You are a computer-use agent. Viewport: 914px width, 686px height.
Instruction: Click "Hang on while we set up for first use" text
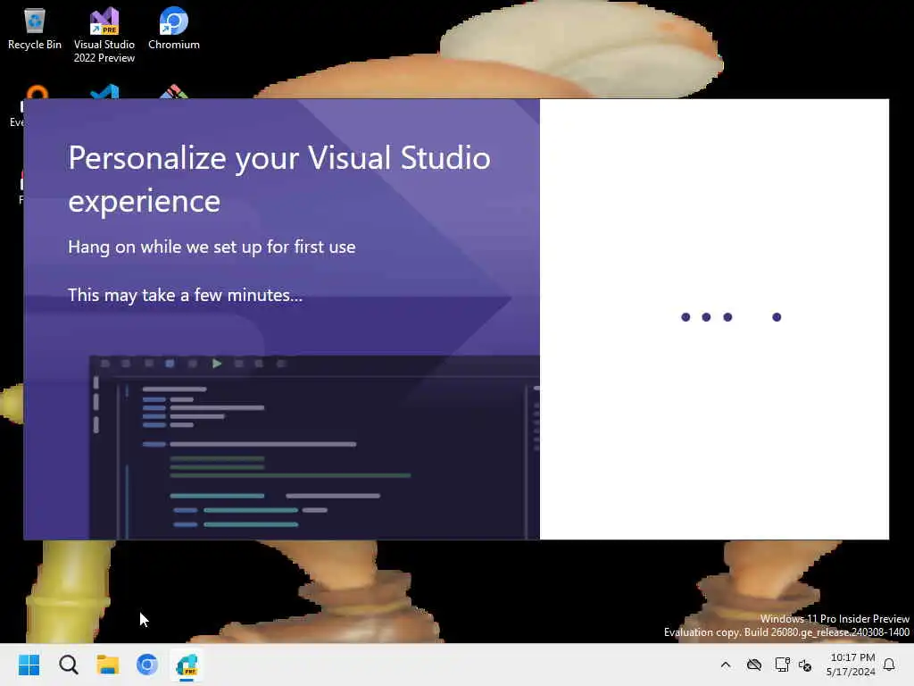coord(212,247)
